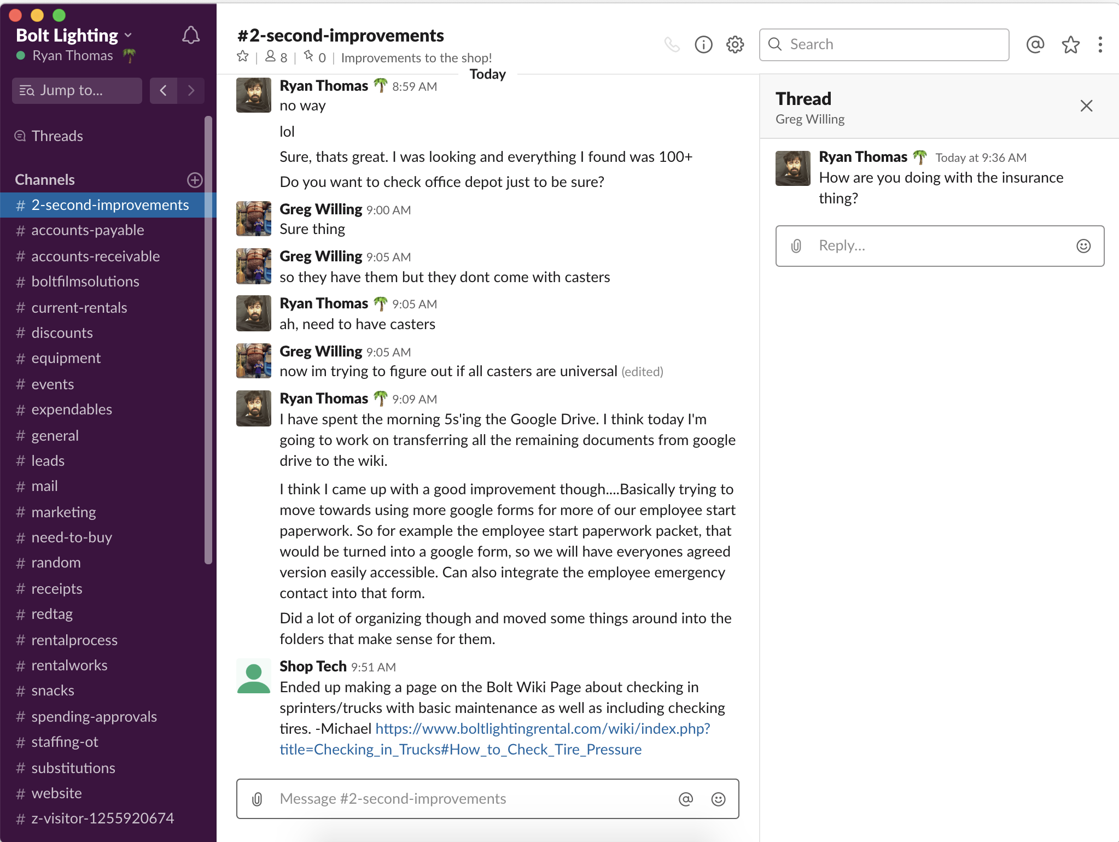Show mentions and reactions @ icon

1035,44
